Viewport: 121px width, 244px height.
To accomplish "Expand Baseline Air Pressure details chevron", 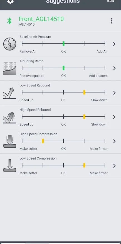I will [114, 44].
